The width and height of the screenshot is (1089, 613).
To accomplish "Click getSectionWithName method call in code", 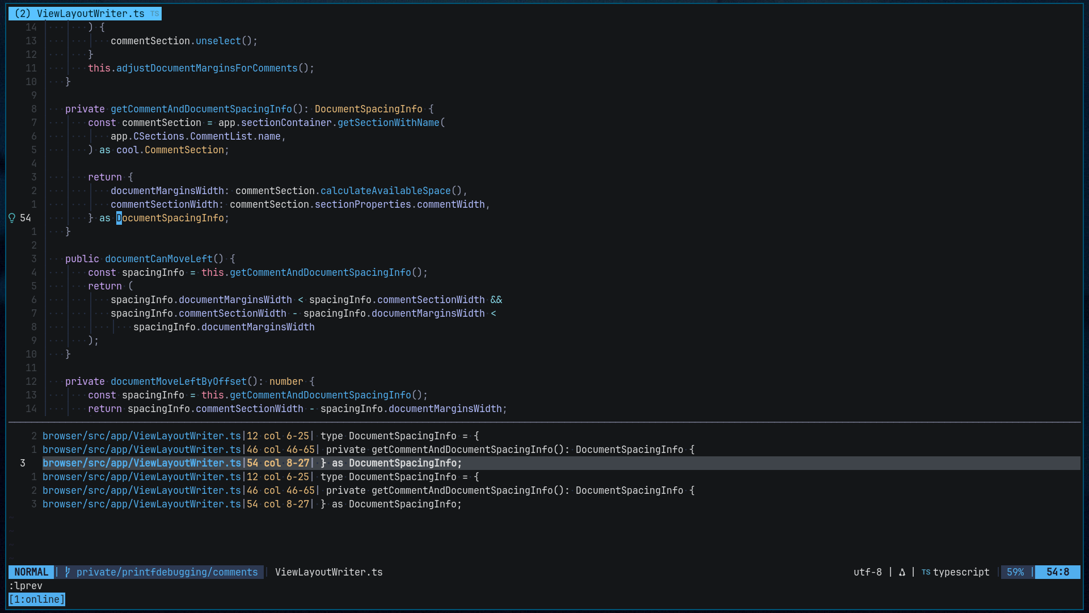I will click(388, 123).
